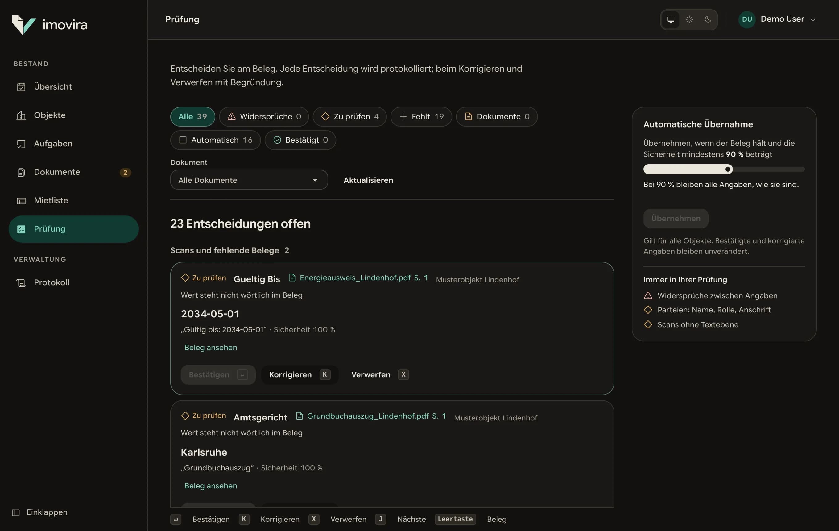
Task: Click the J key hint for Nächste
Action: (380, 519)
